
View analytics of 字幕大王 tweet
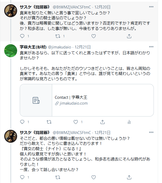click(129, 122)
